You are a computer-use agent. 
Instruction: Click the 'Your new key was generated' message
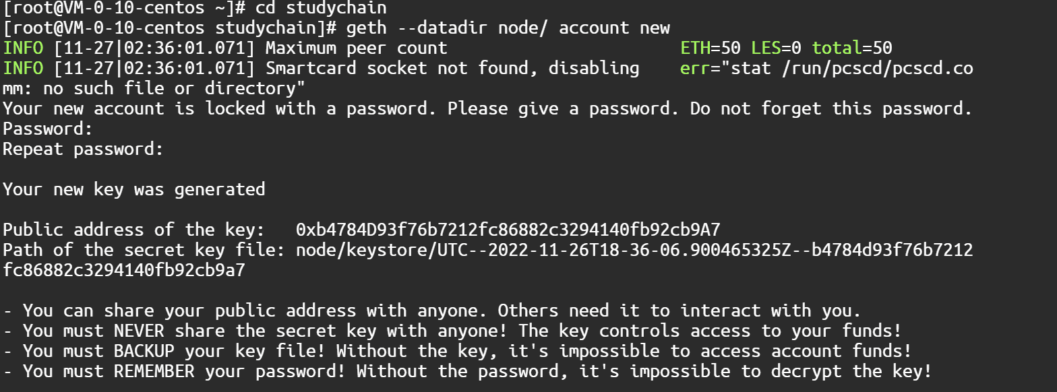(133, 189)
